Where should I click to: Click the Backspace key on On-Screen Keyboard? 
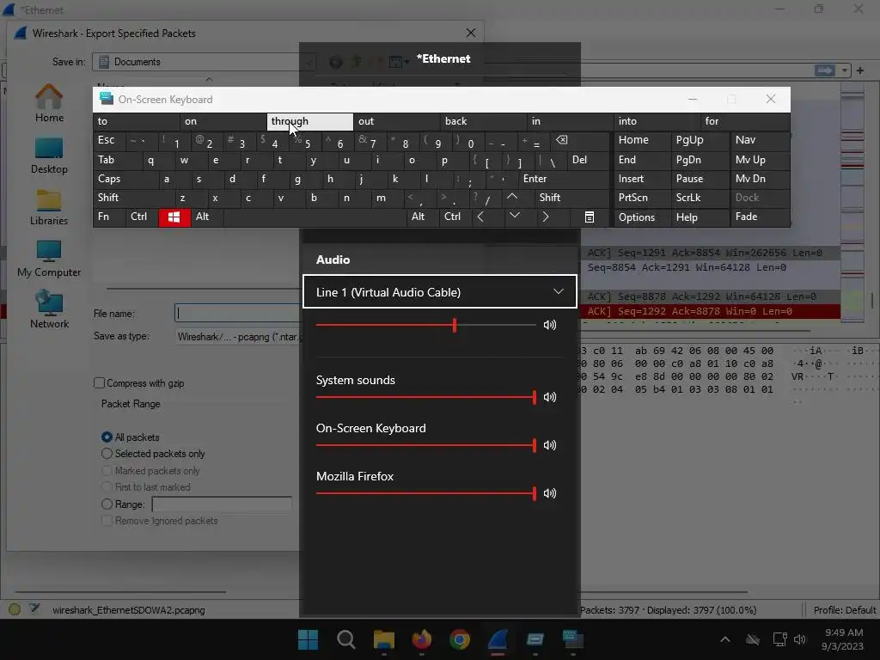pyautogui.click(x=562, y=140)
